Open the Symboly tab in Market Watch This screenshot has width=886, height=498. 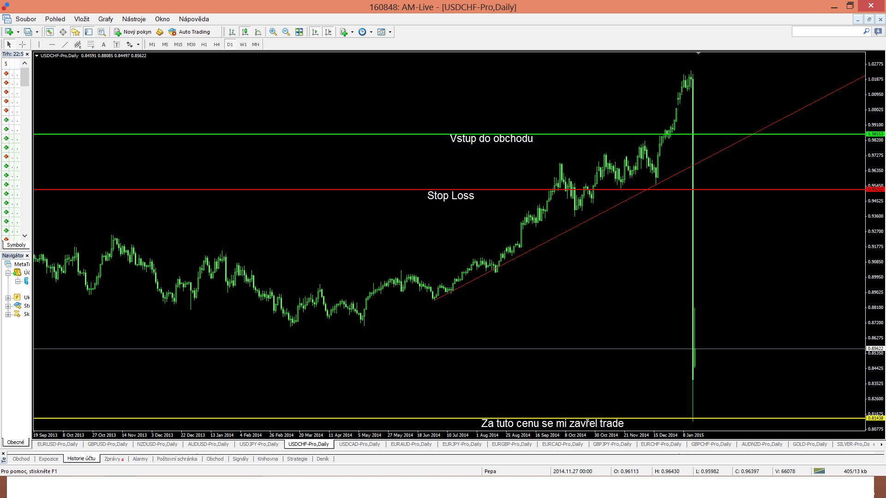[16, 245]
